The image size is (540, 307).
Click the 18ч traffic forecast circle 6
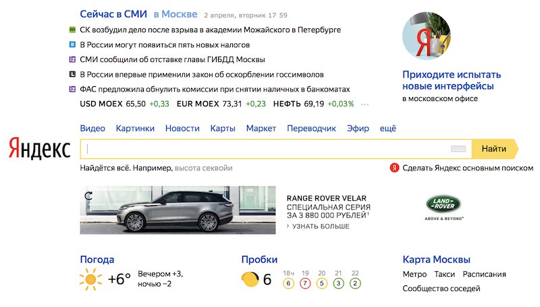(289, 283)
